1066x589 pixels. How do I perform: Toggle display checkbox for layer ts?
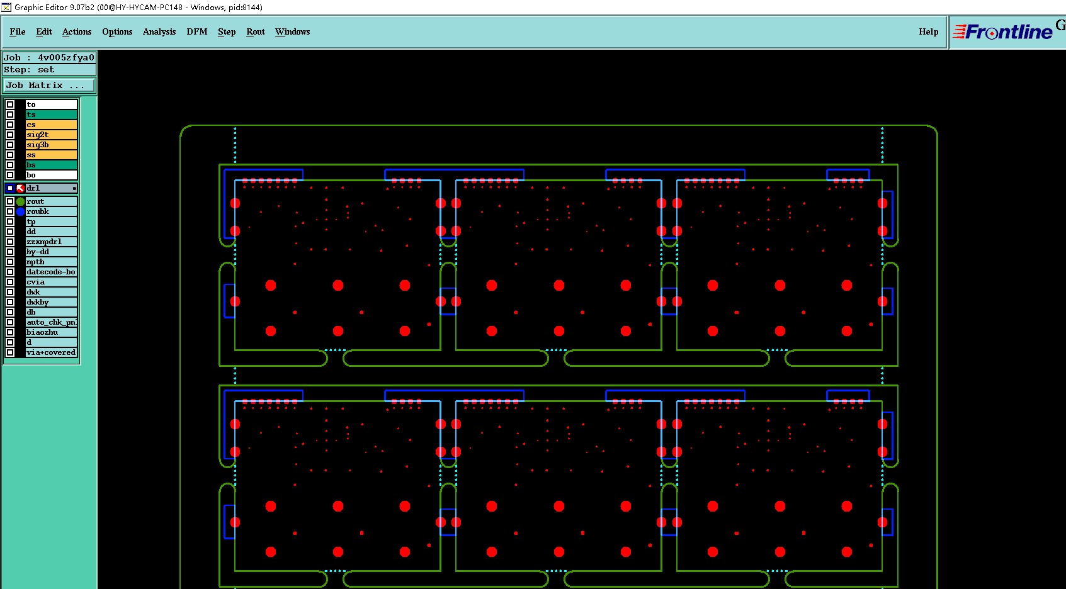pyautogui.click(x=10, y=115)
